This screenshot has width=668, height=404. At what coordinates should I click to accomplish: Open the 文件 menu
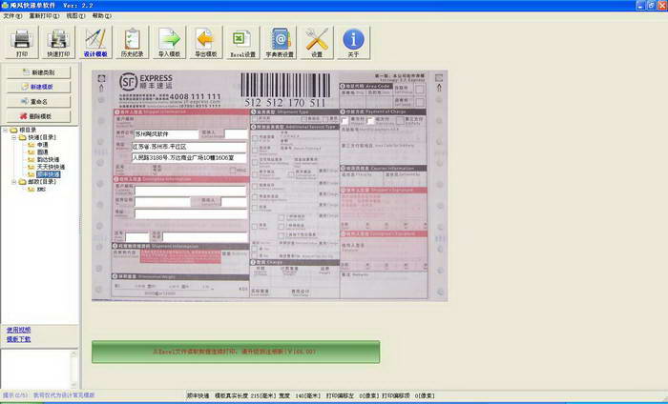[x=12, y=16]
